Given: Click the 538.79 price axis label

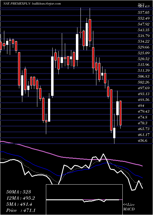Looking at the screenshot, I should 143,36.
